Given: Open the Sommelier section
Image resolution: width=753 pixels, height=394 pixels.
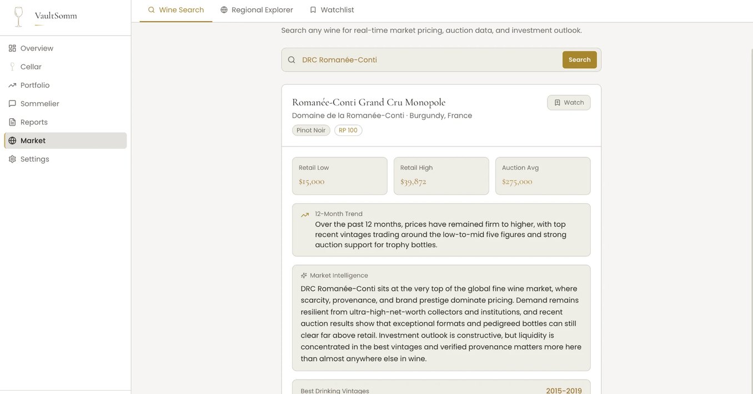Looking at the screenshot, I should click(66, 104).
